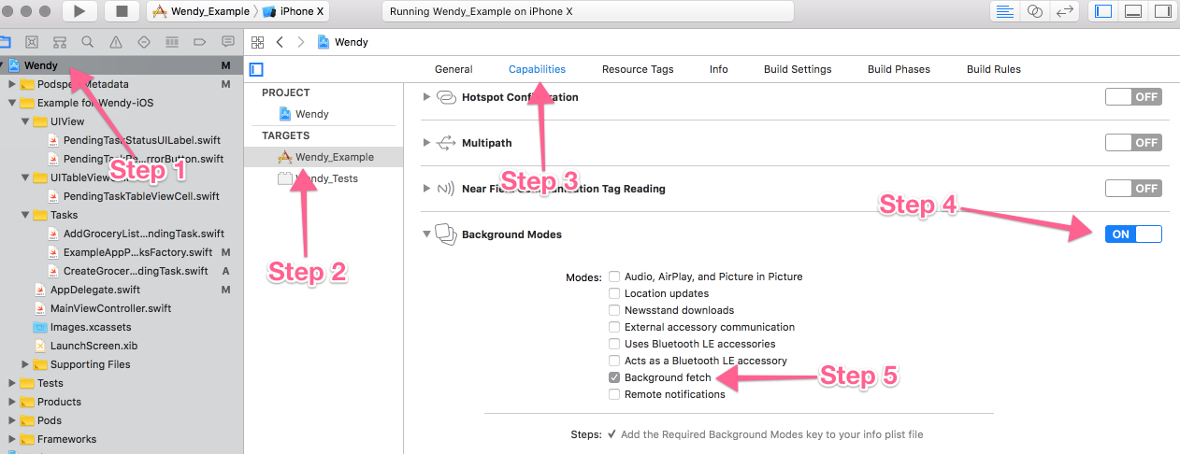Uncheck Background fetch mode
Image resolution: width=1180 pixels, height=454 pixels.
614,377
